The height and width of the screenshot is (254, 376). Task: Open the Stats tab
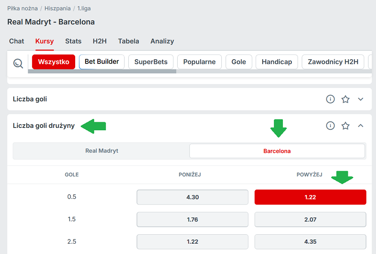(x=73, y=41)
